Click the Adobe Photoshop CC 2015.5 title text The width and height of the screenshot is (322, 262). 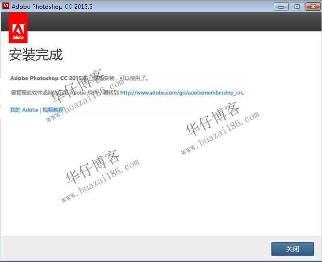click(52, 7)
